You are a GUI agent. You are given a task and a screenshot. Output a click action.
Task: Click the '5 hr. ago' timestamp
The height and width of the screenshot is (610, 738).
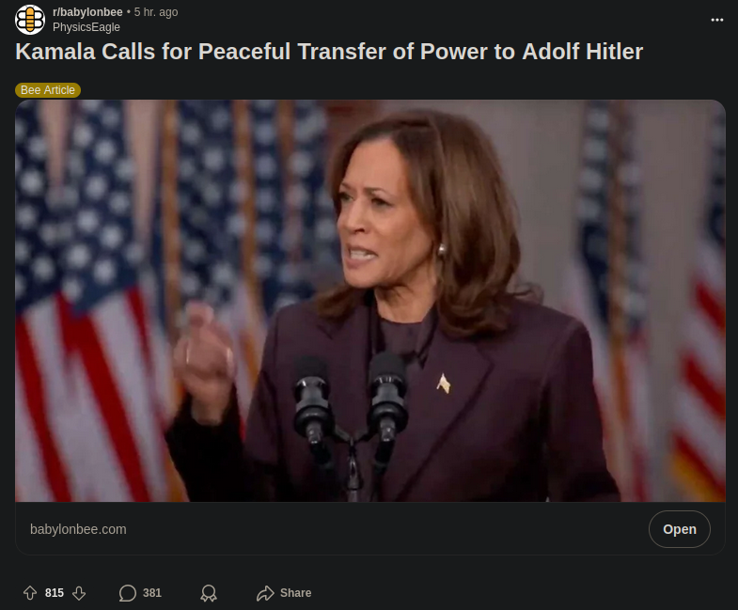pyautogui.click(x=156, y=12)
